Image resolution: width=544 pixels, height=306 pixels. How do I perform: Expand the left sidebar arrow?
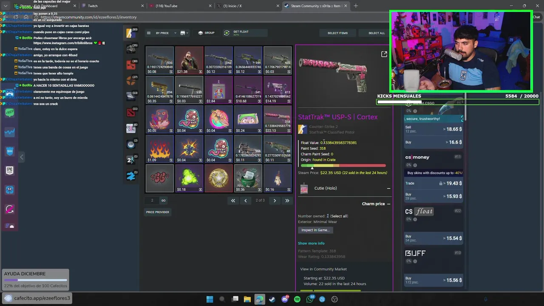(x=22, y=157)
